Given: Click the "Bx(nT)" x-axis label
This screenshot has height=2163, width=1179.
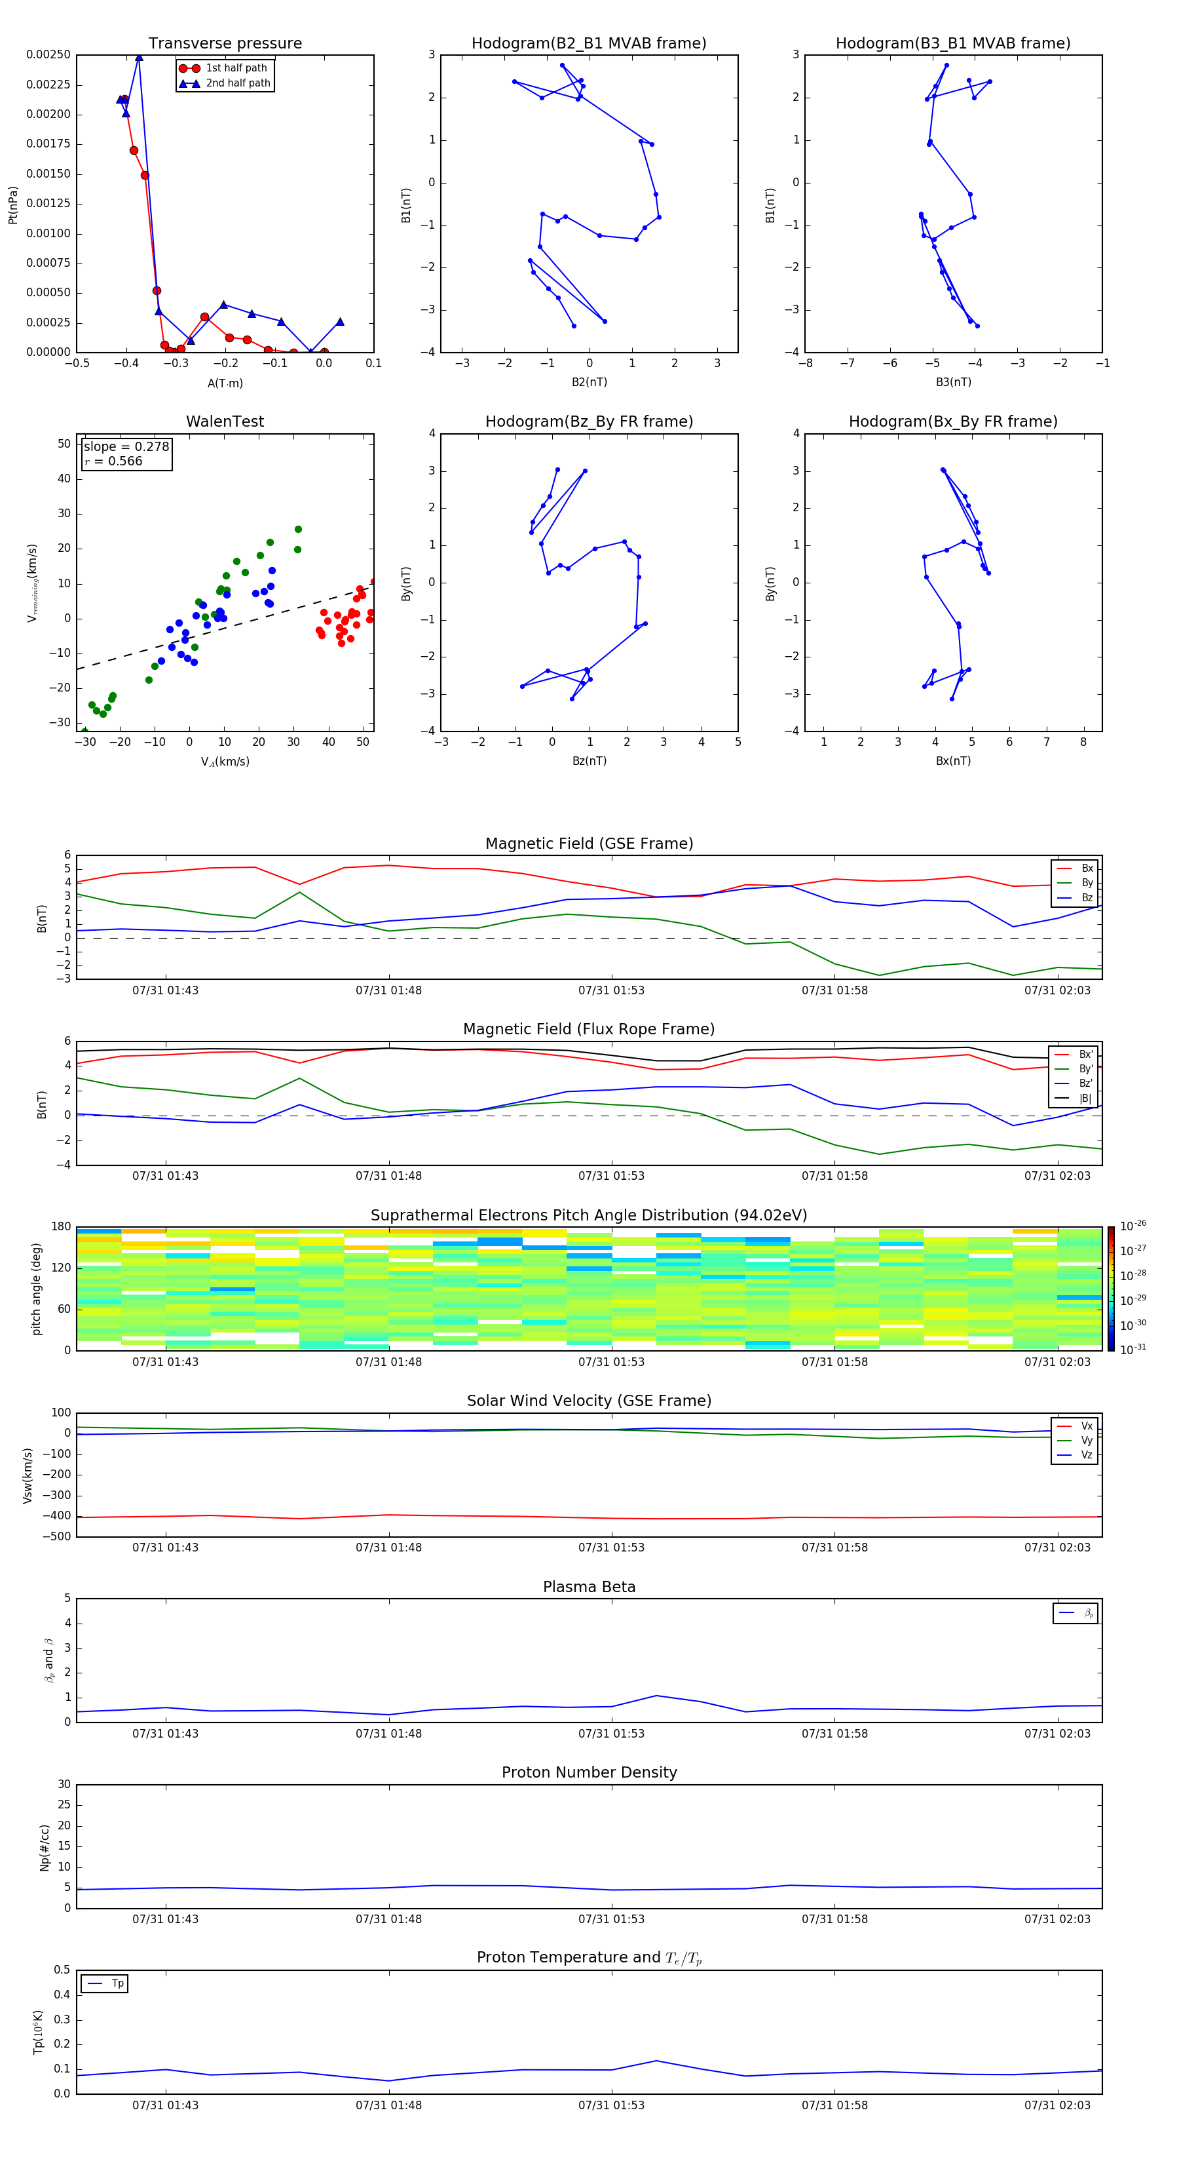Looking at the screenshot, I should coord(953,761).
